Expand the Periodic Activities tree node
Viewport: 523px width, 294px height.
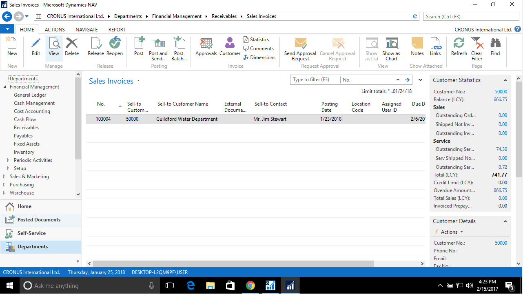(7, 160)
